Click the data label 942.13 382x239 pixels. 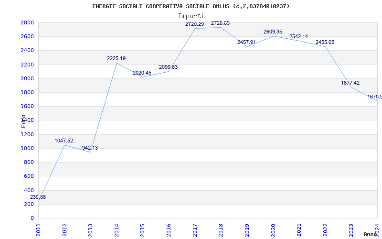pos(90,148)
